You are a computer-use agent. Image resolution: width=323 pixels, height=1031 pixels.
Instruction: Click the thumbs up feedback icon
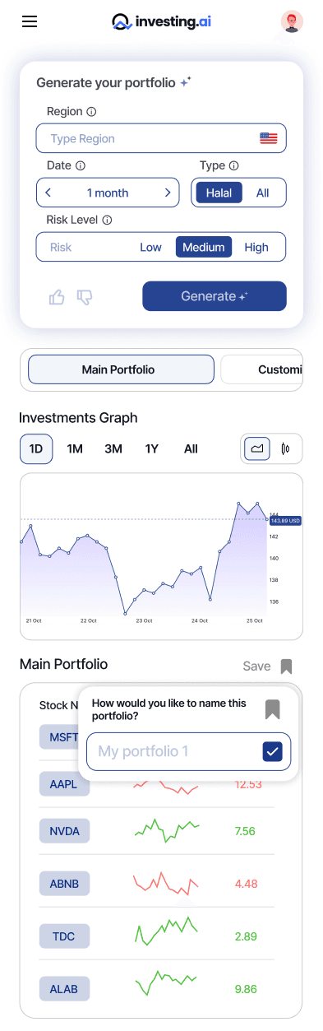(57, 297)
